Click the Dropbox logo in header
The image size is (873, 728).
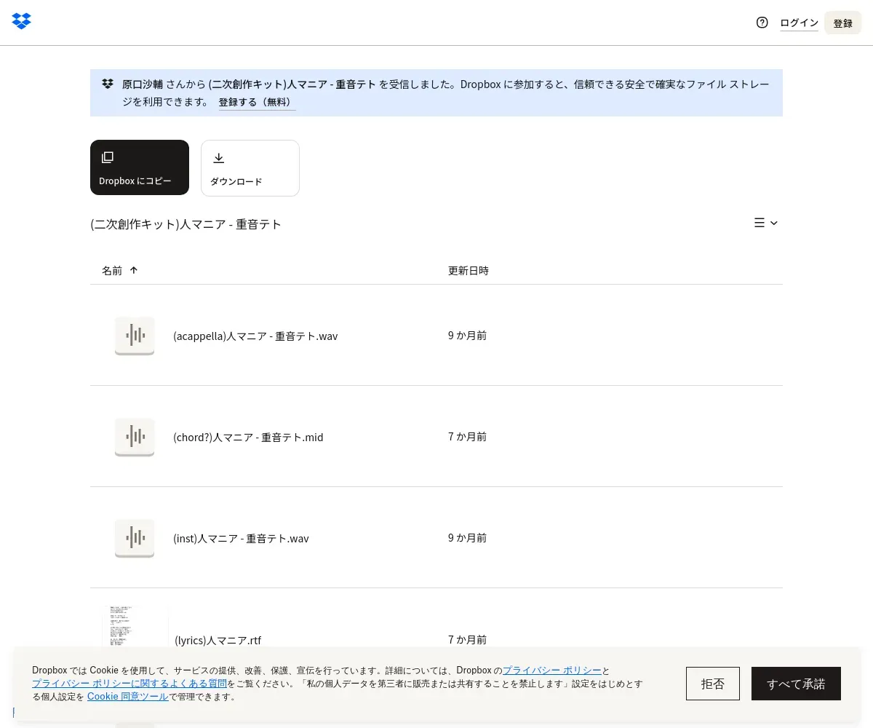tap(22, 21)
